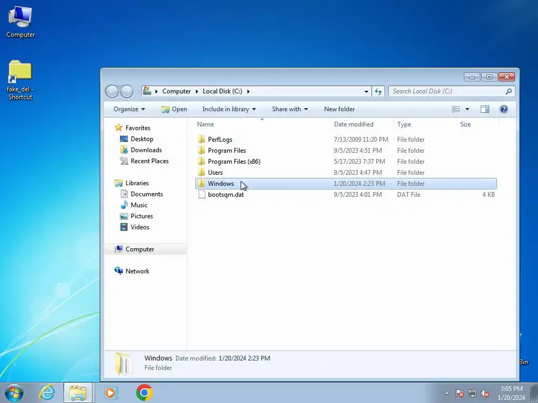Open the Start menu orb
The height and width of the screenshot is (403, 538).
14,393
